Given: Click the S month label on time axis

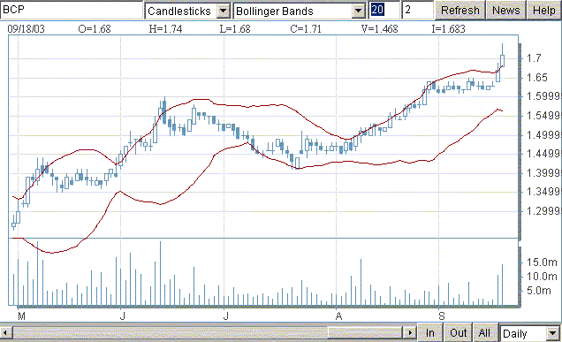Looking at the screenshot, I should (441, 316).
